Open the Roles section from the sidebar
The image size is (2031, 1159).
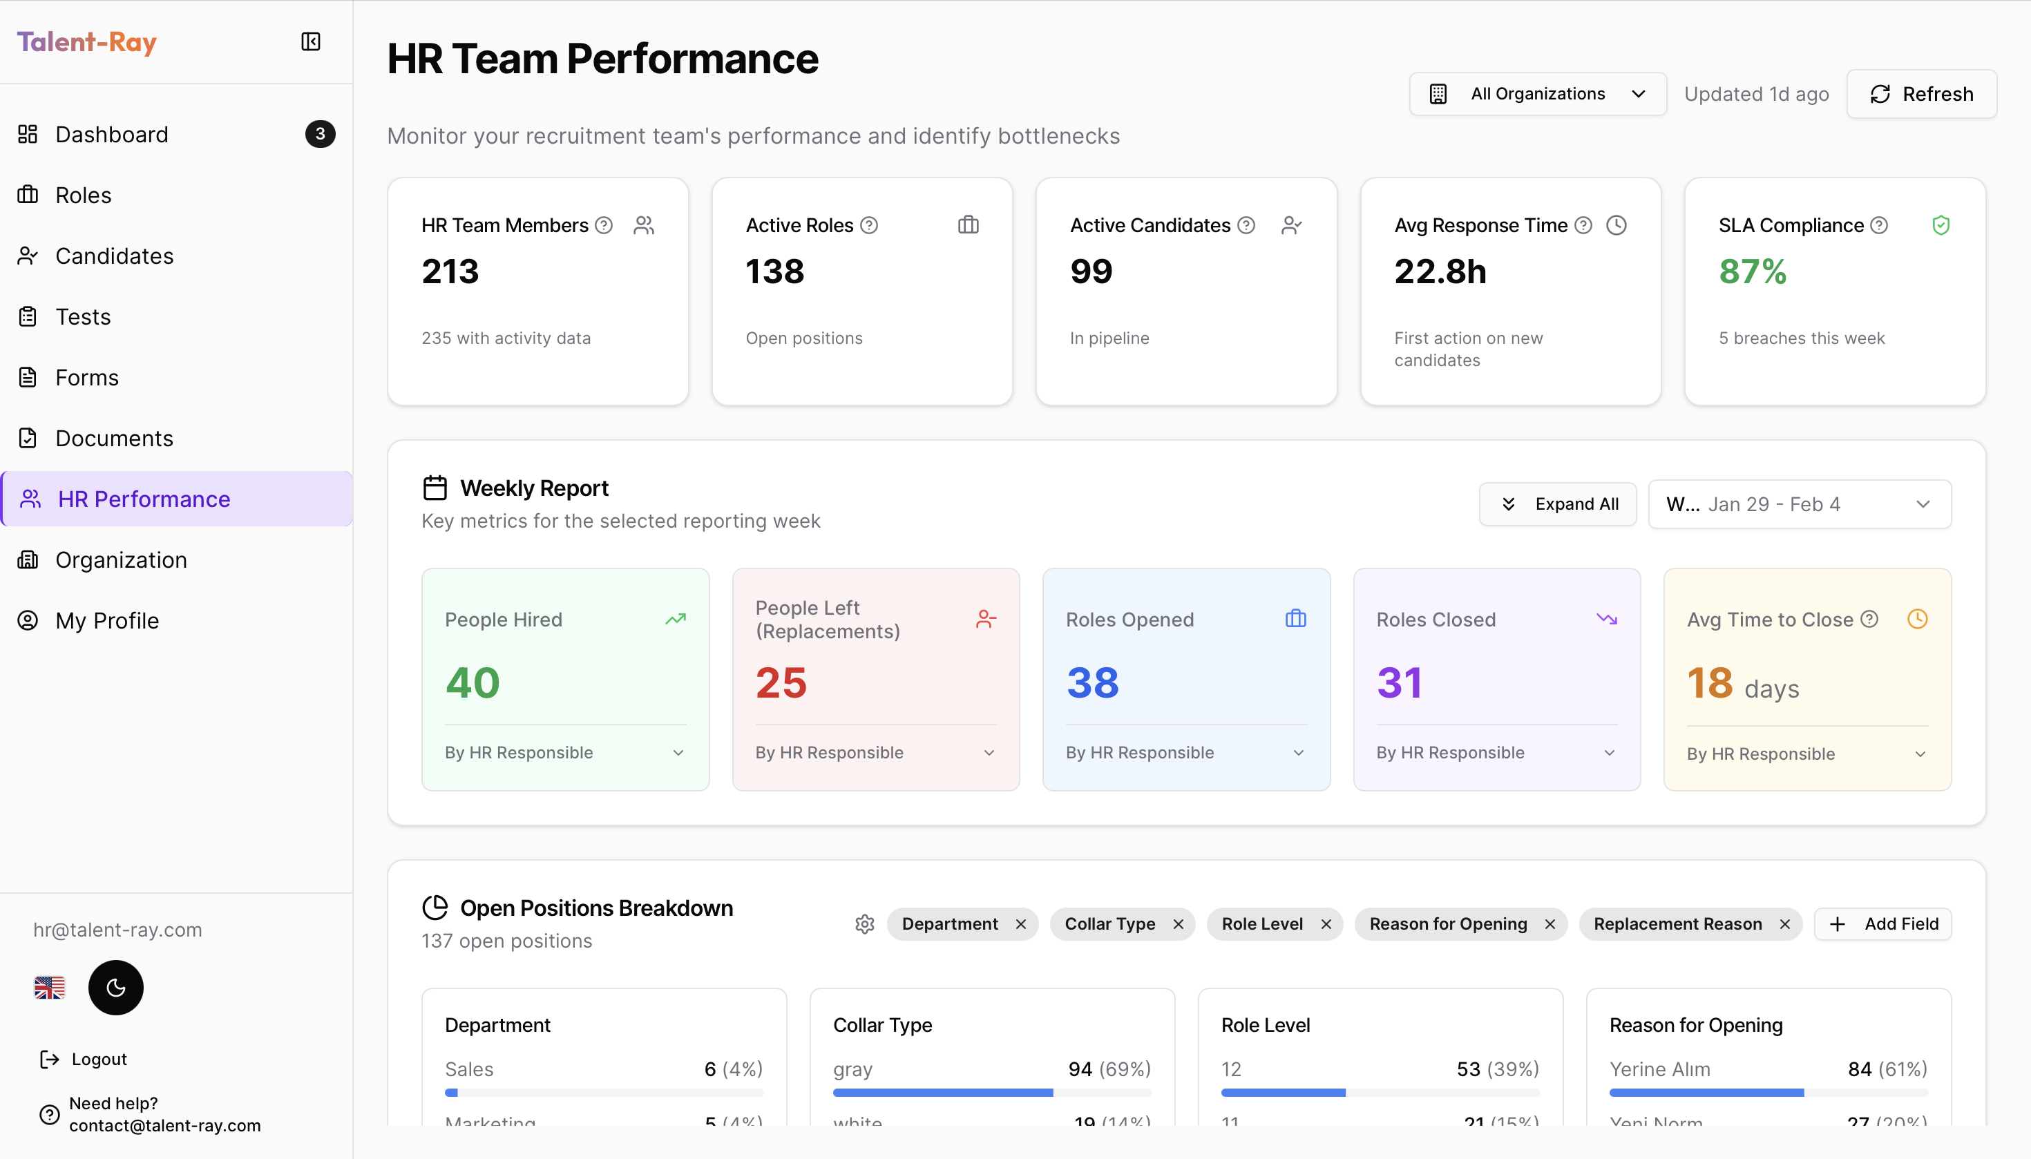[83, 194]
